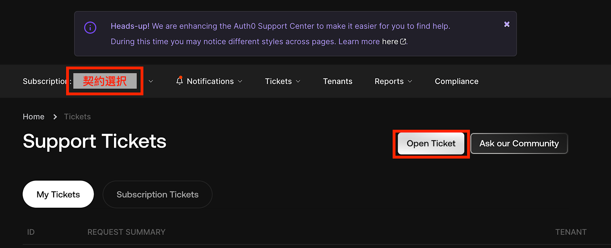Expand the Tickets menu chevron

point(298,81)
